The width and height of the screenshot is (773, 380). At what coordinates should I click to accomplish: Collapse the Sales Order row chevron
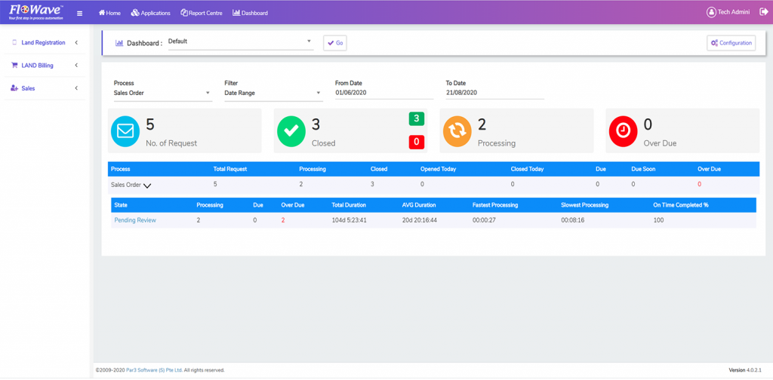coord(147,185)
